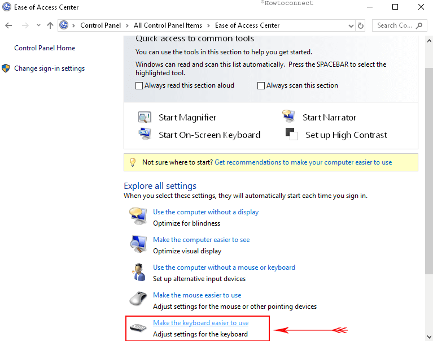This screenshot has width=433, height=341.
Task: Expand the chevron before Control Panel breadcrumb
Action: pos(73,25)
